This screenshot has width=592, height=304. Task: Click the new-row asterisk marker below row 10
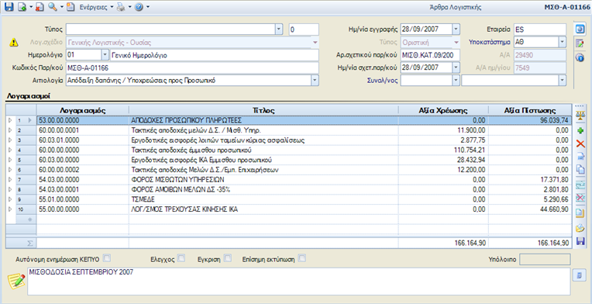tap(29, 219)
